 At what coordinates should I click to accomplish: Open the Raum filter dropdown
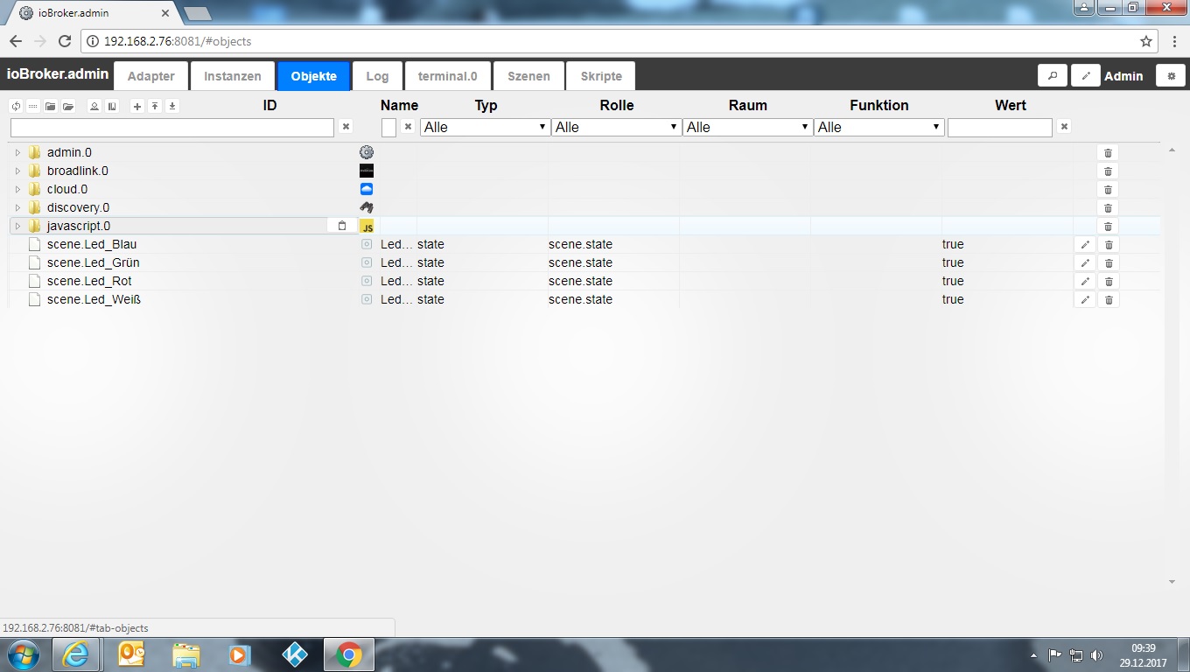click(747, 127)
